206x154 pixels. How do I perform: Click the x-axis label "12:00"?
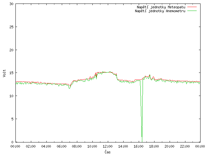coord(108,146)
